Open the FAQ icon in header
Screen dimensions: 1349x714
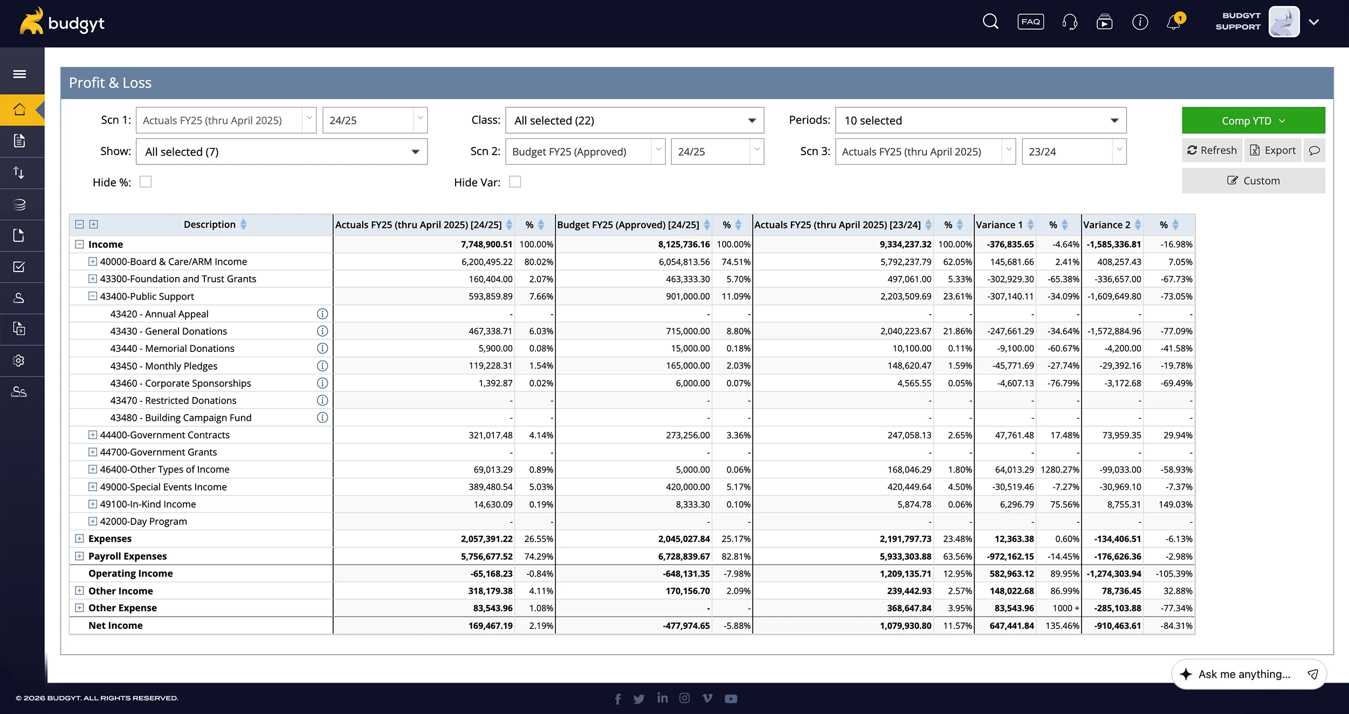coord(1030,22)
